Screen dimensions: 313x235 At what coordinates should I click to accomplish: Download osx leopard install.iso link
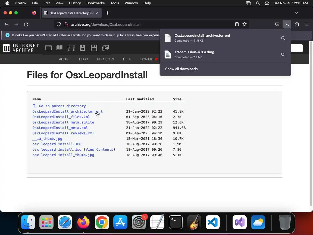tap(57, 150)
